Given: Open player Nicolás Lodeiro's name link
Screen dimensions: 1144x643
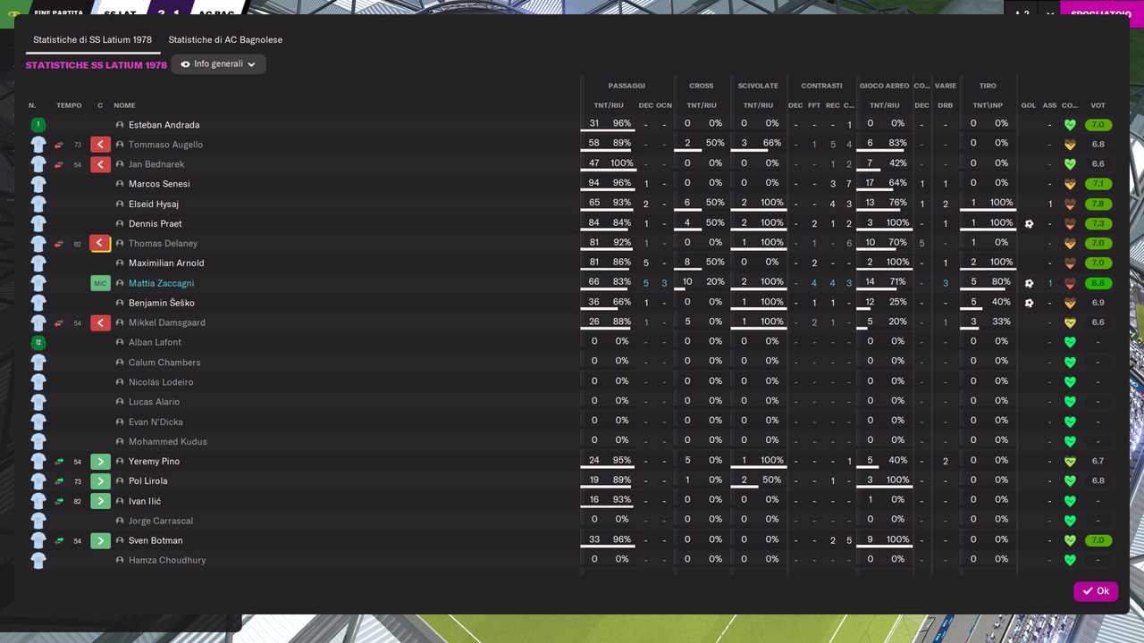Looking at the screenshot, I should 161,382.
